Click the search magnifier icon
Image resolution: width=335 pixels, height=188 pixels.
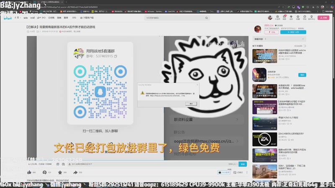pyautogui.click(x=206, y=18)
